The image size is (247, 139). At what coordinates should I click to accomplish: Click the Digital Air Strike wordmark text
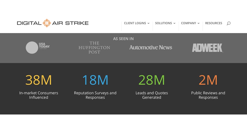point(71,23)
